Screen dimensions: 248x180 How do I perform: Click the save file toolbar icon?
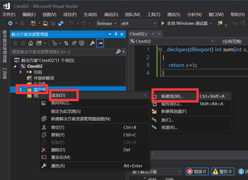[x=53, y=23]
